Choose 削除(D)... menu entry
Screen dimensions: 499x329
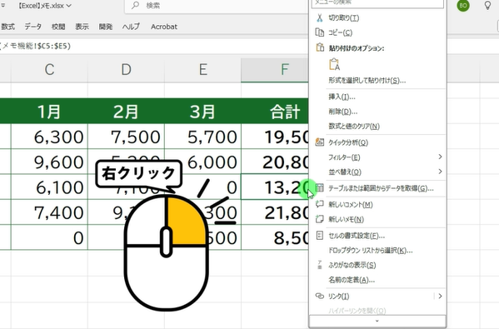coord(342,112)
